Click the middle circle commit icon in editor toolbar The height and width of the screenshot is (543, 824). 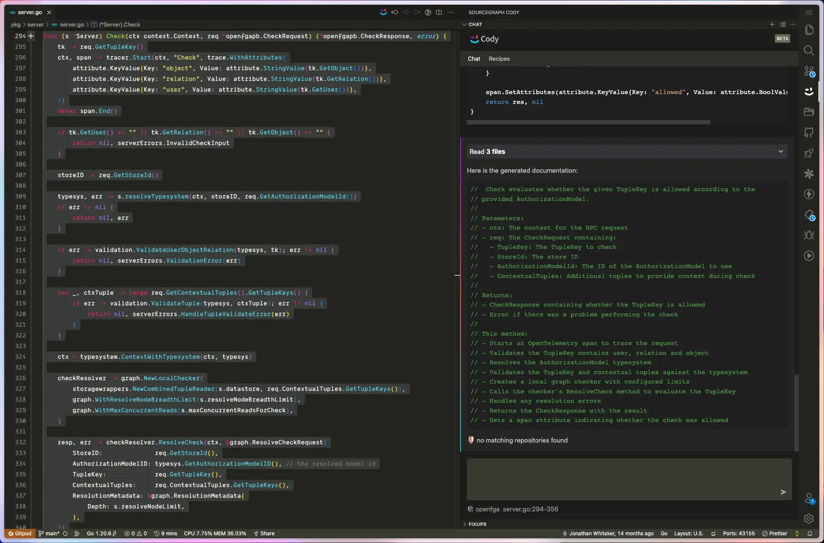406,12
